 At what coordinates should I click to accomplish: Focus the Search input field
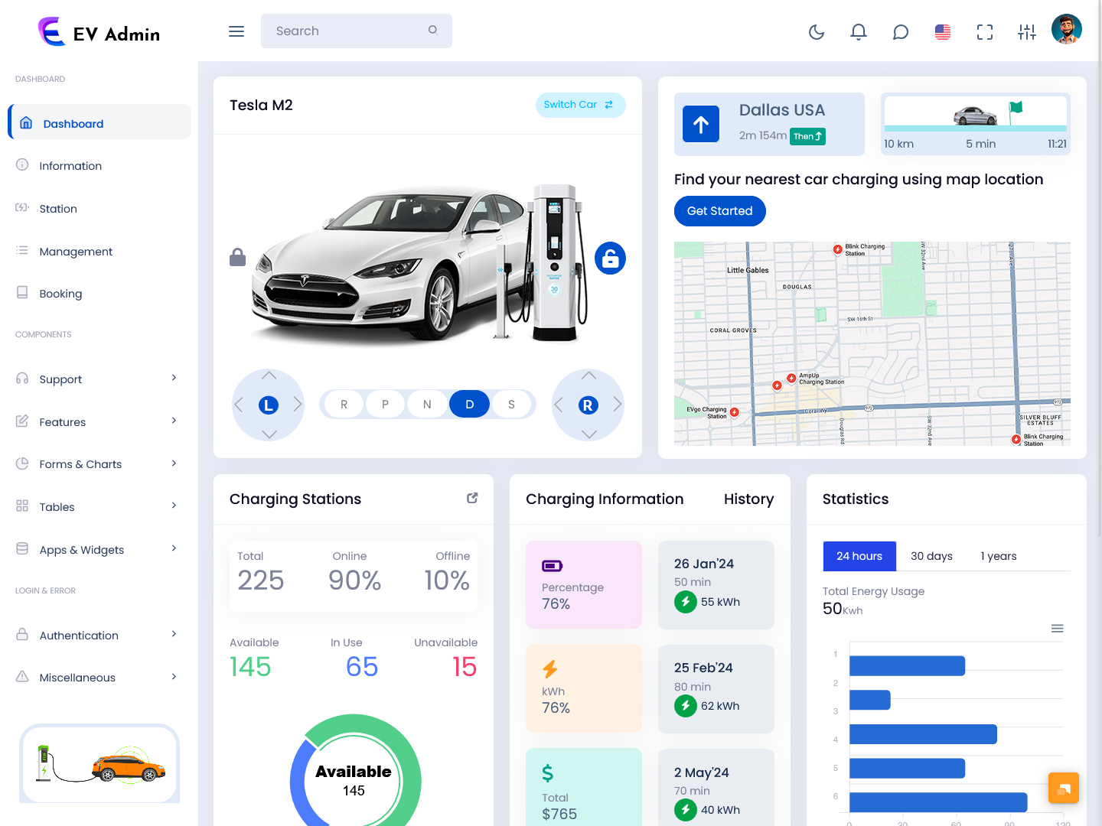click(x=357, y=31)
